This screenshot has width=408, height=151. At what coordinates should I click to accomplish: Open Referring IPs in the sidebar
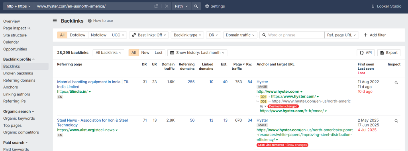14,101
